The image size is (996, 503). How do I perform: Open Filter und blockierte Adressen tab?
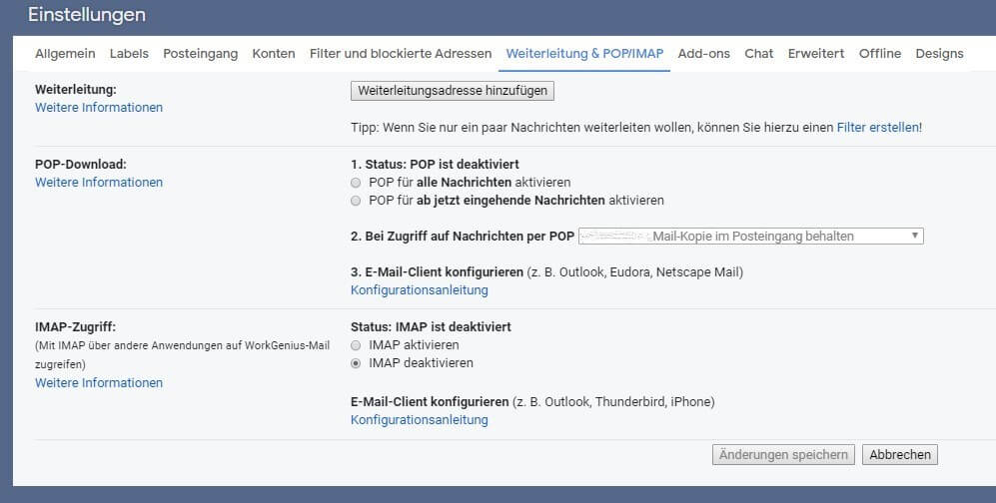pyautogui.click(x=401, y=54)
